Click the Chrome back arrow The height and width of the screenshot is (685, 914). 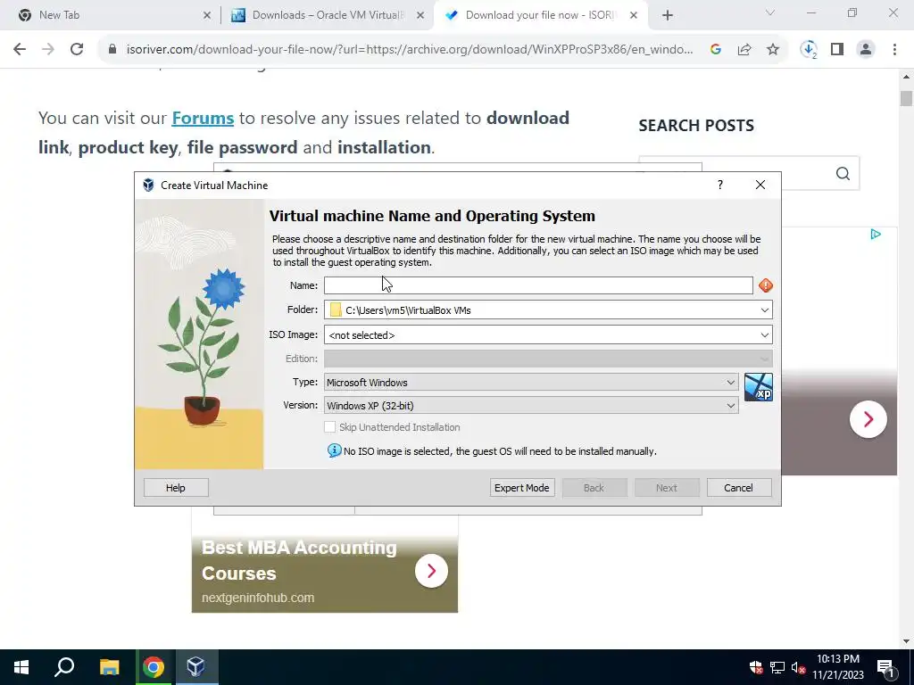point(20,50)
